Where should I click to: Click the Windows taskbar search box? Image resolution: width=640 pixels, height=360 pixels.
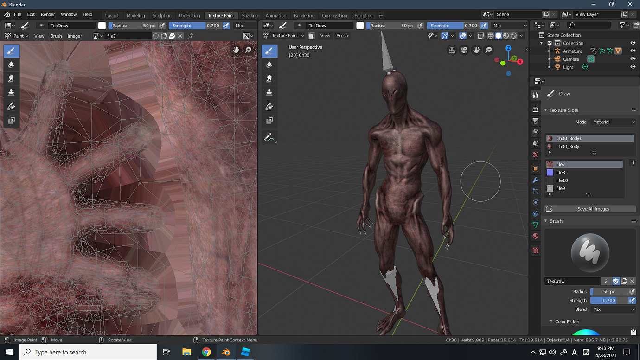click(88, 352)
